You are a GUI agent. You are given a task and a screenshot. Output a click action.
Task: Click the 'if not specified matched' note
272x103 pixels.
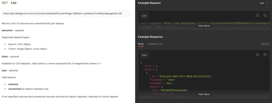tap(60, 97)
